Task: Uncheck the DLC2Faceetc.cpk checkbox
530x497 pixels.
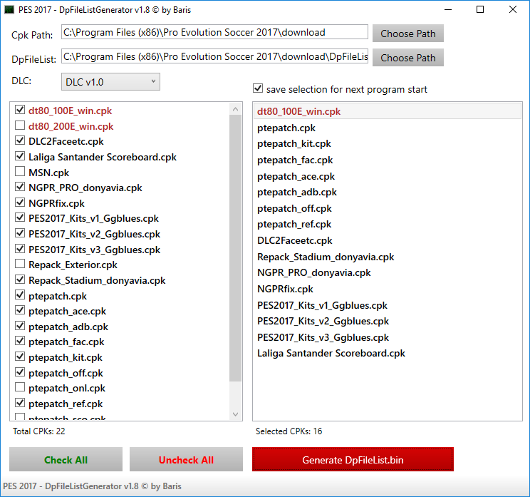Action: tap(20, 140)
